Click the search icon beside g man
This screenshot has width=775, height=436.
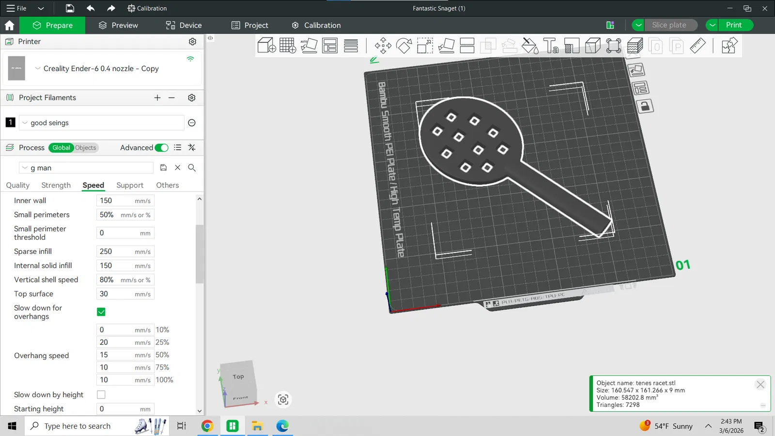192,168
